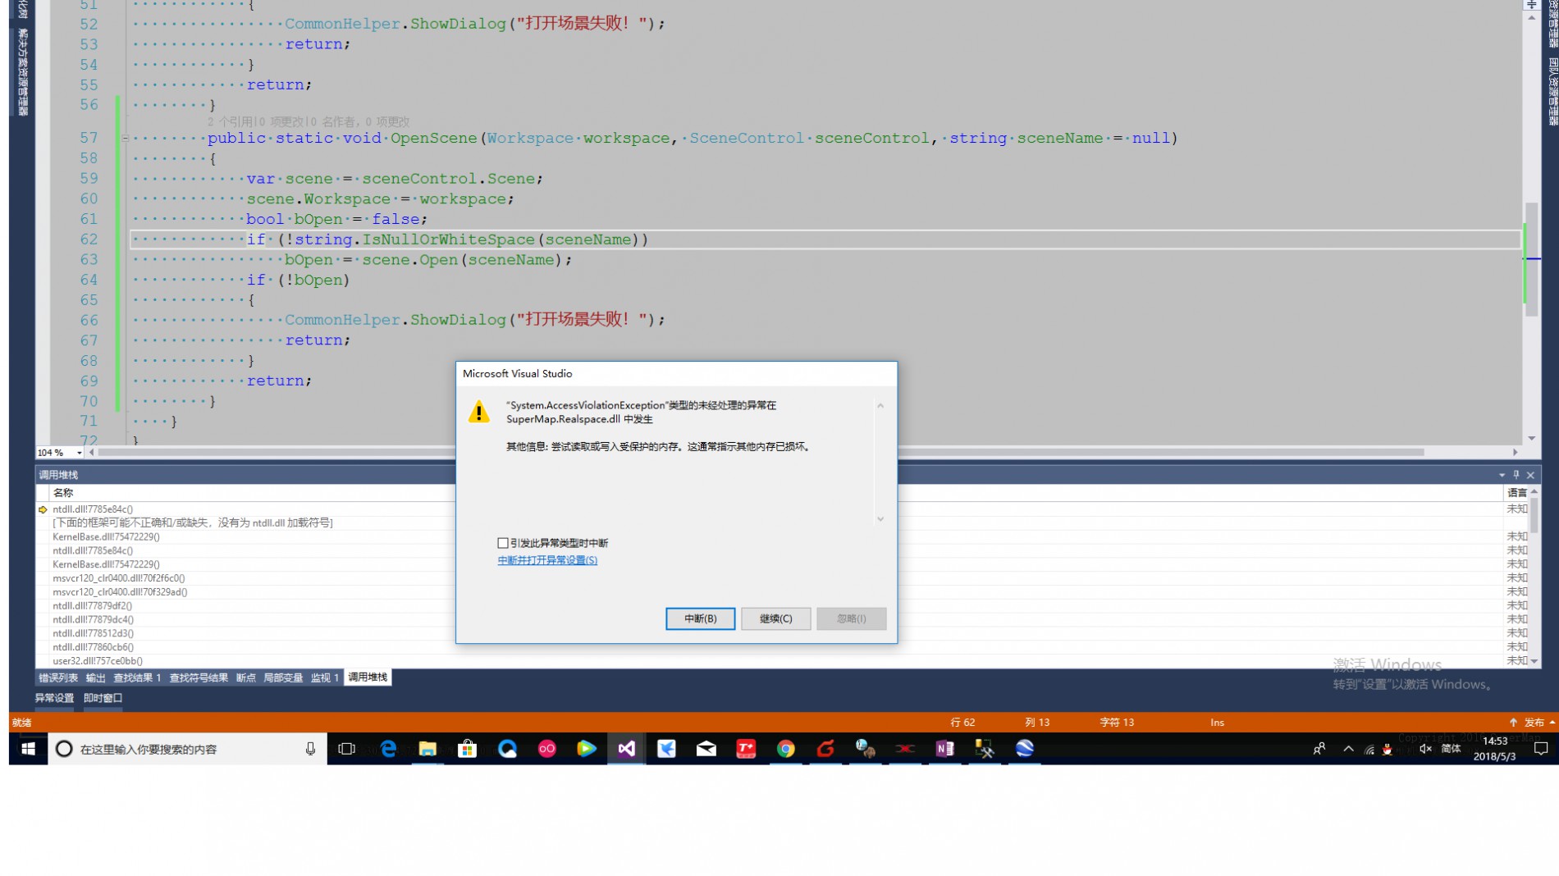This screenshot has height=876, width=1559.
Task: Open Microsoft Store from taskbar
Action: pyautogui.click(x=467, y=749)
